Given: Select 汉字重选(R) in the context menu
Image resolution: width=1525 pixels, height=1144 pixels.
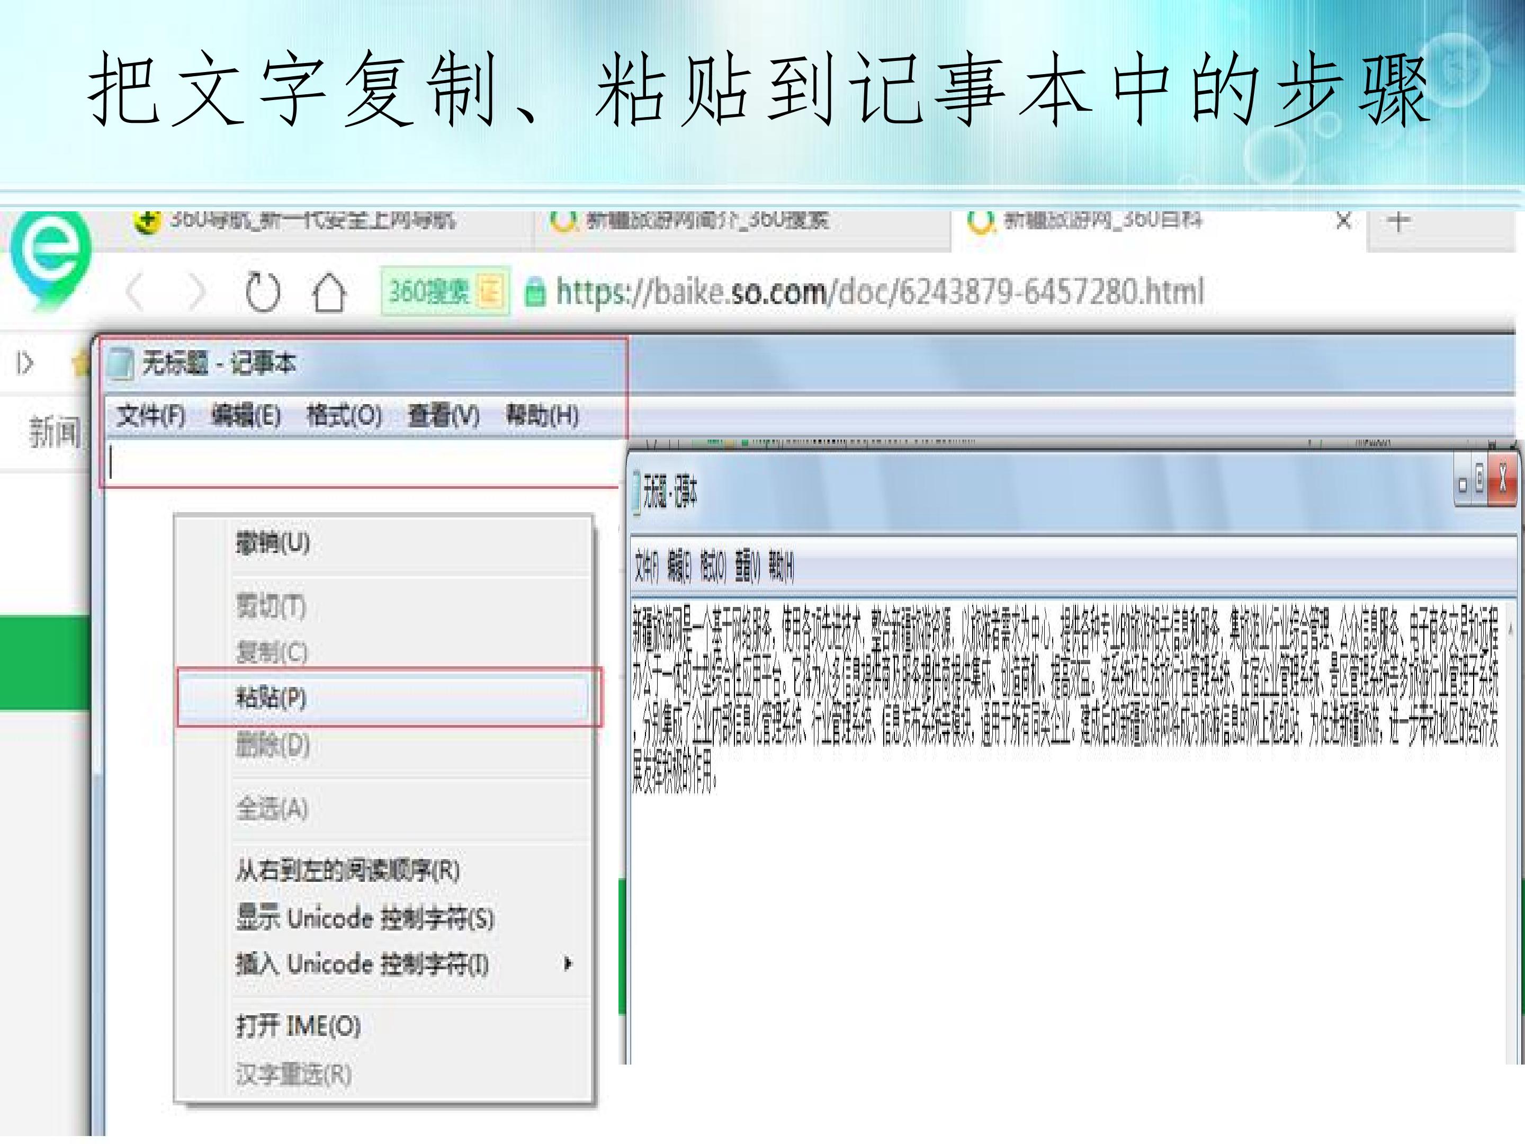Looking at the screenshot, I should click(383, 1074).
